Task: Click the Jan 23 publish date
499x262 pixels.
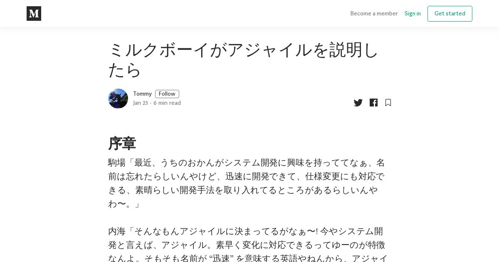Action: click(x=141, y=103)
